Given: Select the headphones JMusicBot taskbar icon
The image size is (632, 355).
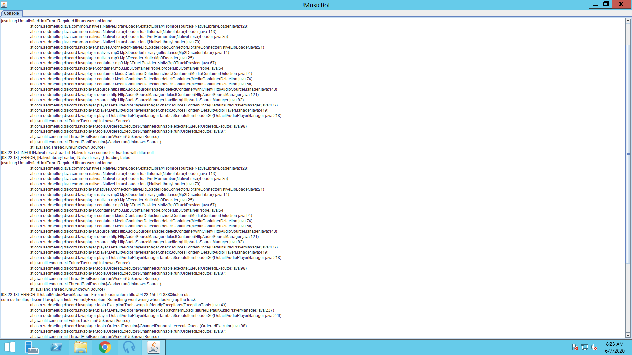Looking at the screenshot, I should click(x=129, y=347).
